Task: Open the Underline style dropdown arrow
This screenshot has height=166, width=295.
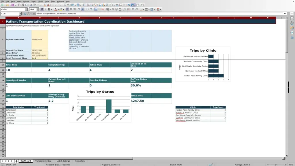Action: click(52, 10)
